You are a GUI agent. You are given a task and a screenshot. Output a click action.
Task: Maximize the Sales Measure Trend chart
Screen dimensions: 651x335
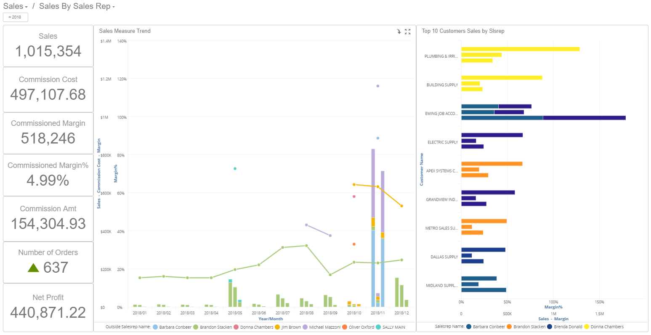point(407,32)
